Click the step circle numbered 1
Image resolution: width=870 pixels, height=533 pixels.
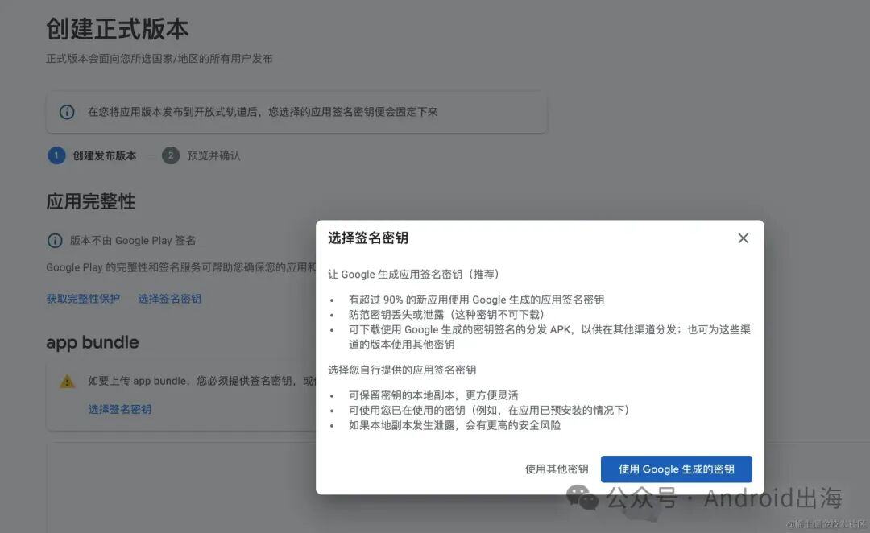56,155
